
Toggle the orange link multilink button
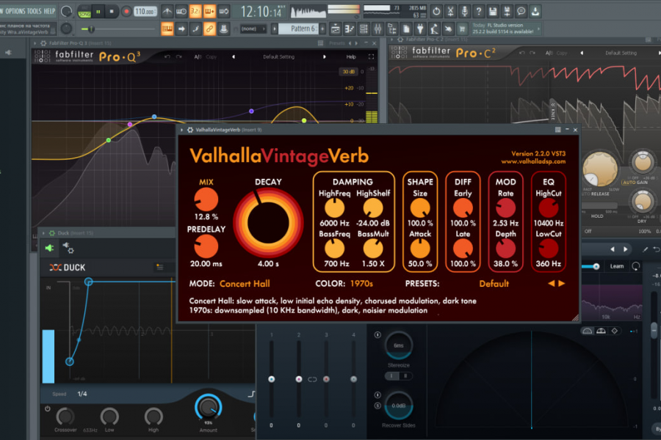pyautogui.click(x=209, y=29)
